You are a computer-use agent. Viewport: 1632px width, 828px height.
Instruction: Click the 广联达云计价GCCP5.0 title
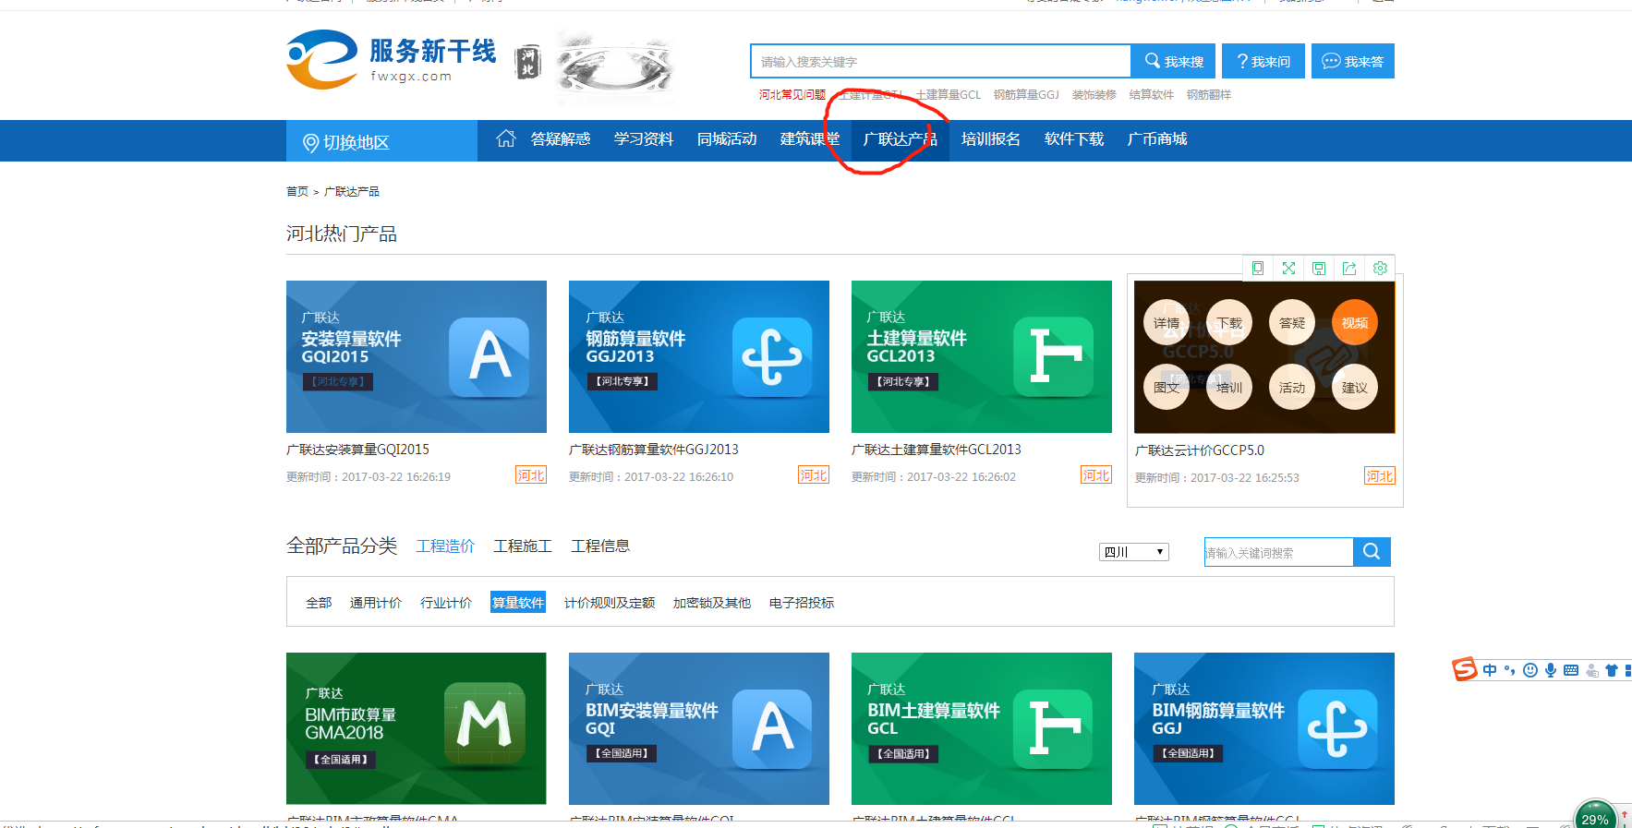tap(1200, 450)
